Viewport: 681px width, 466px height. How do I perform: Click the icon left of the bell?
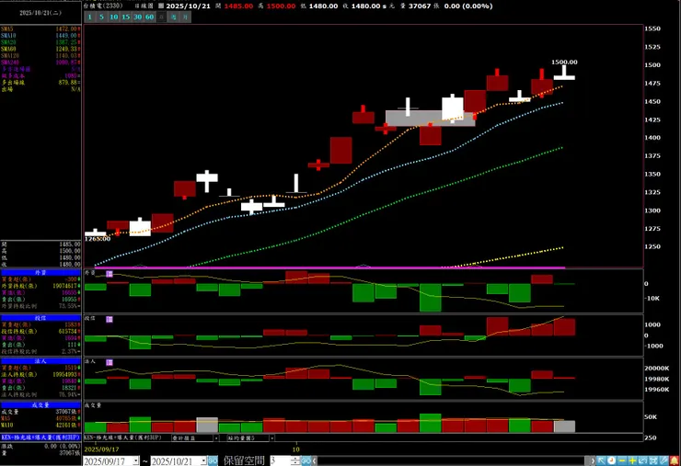click(664, 460)
